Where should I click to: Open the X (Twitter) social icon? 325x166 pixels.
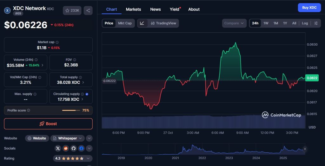58,148
